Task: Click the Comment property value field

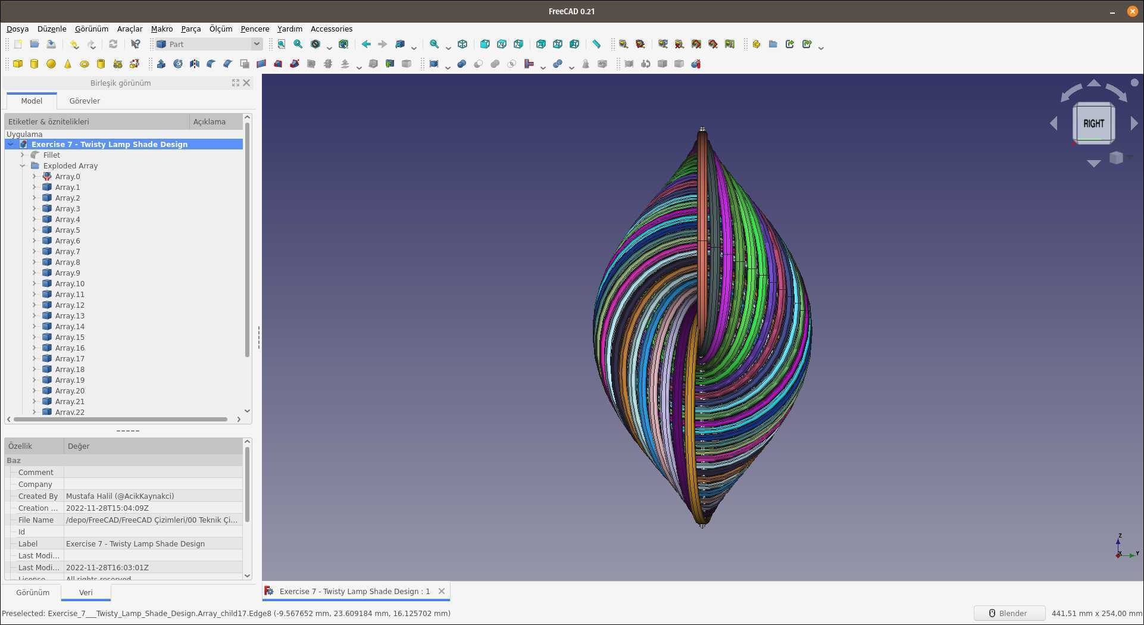Action: click(x=153, y=472)
